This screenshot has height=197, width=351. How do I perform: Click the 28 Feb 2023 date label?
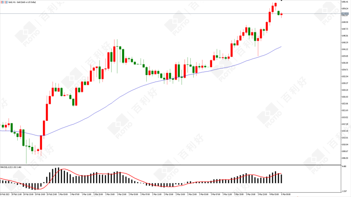[x=4, y=194]
